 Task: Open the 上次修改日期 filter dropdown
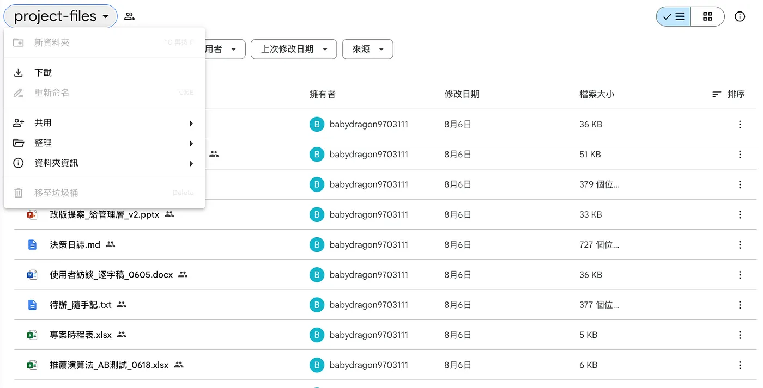(x=294, y=49)
